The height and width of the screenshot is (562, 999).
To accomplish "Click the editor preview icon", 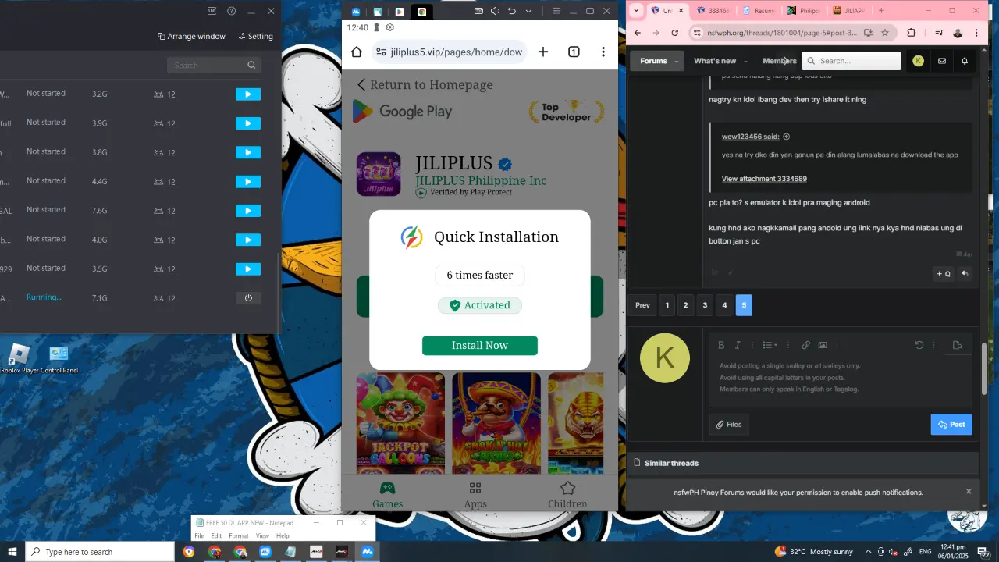I will coord(958,345).
